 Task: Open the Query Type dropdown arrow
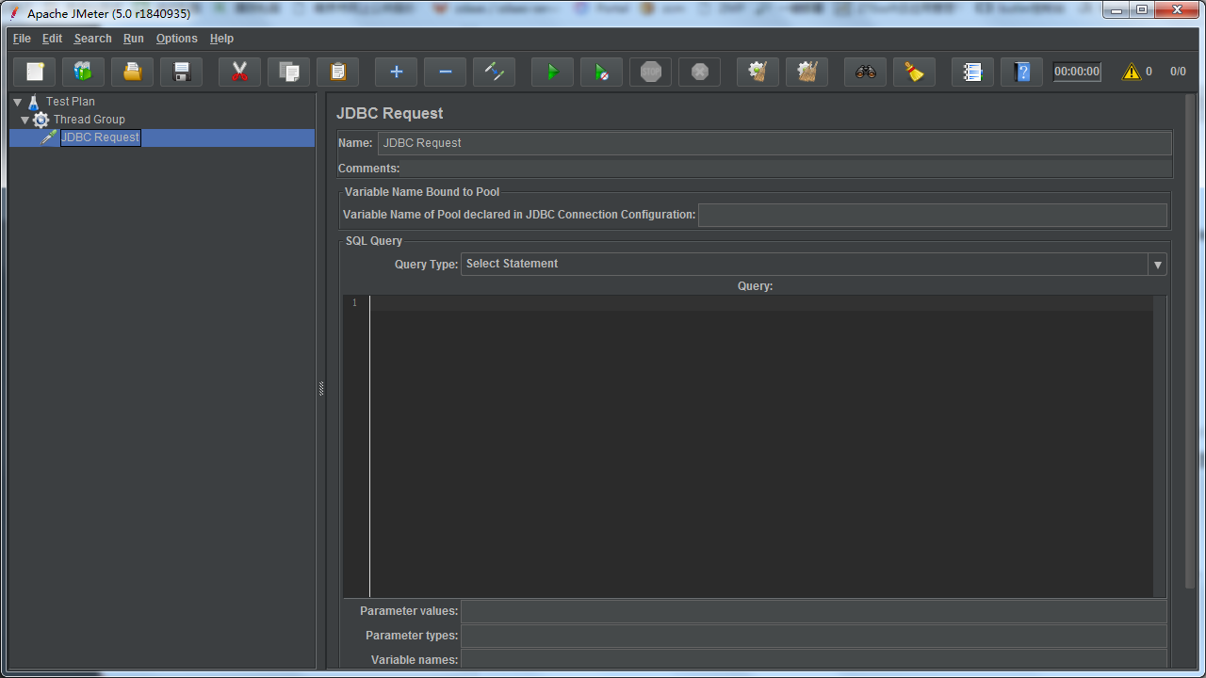1158,265
